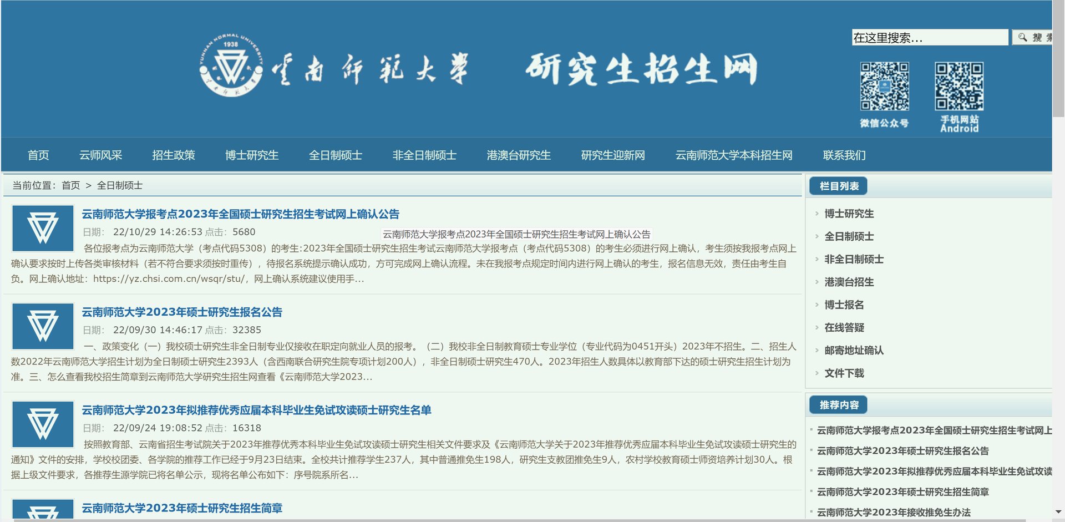The width and height of the screenshot is (1065, 522).
Task: Open the 云南师范大学2023年硕士研究生报名公告 article
Action: point(182,312)
